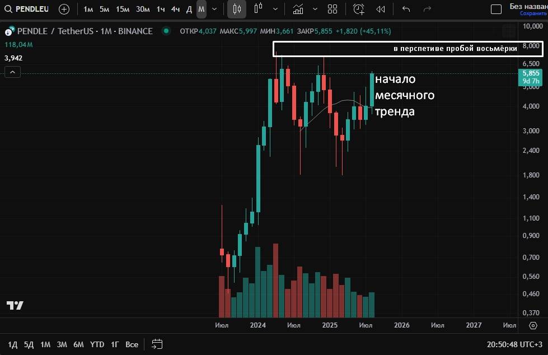Select the YTD date range
548x355 pixels.
[x=97, y=344]
